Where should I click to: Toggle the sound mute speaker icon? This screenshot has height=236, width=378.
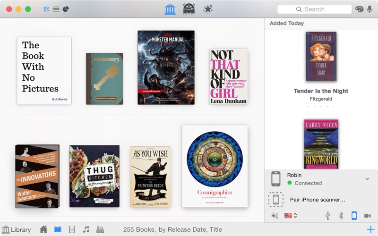275,216
